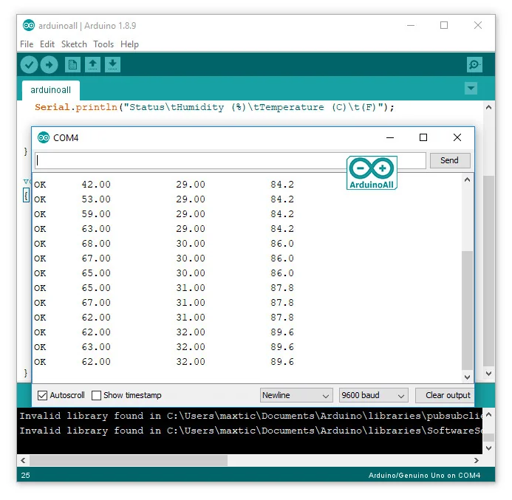
Task: Click the console horizontal scrollbar thumb
Action: click(129, 461)
